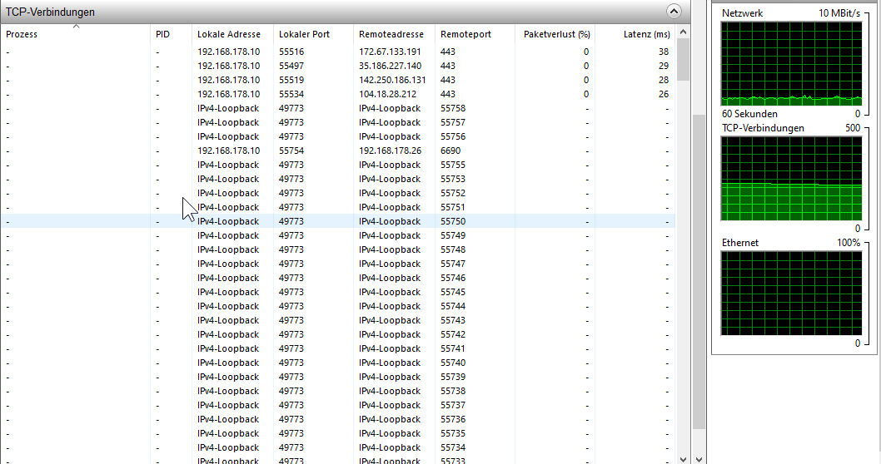Sort by PID column header

tap(171, 34)
